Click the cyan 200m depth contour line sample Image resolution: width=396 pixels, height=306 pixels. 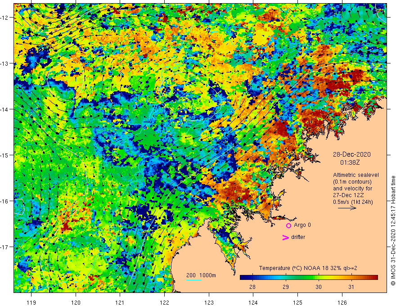tap(193, 280)
